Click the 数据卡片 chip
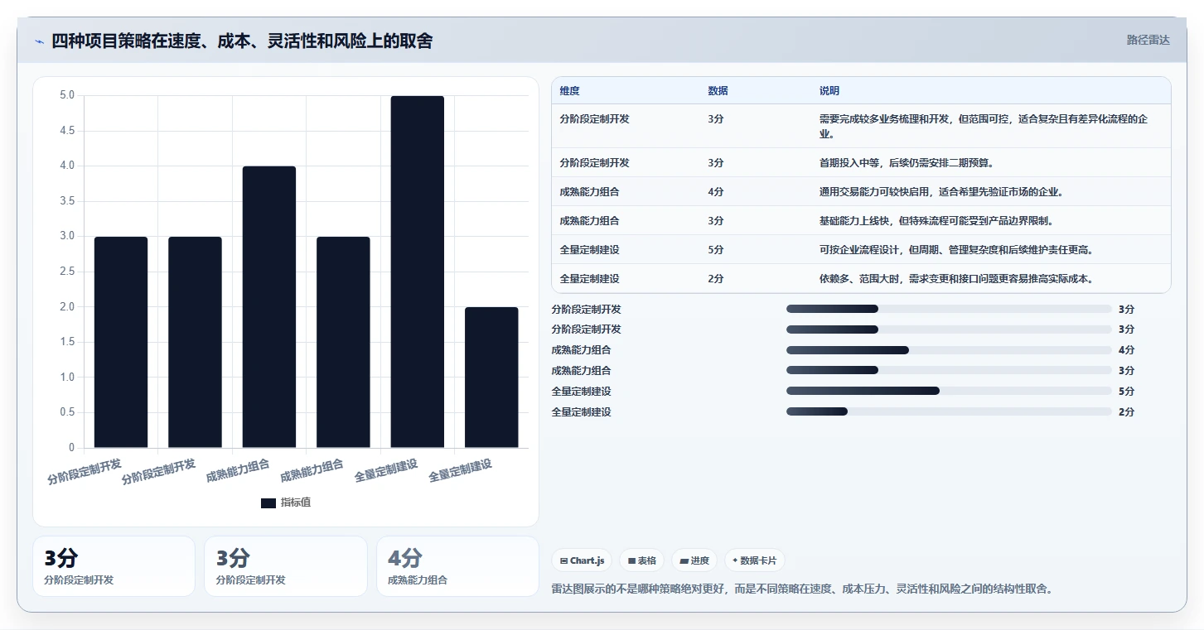This screenshot has height=630, width=1204. coord(755,560)
